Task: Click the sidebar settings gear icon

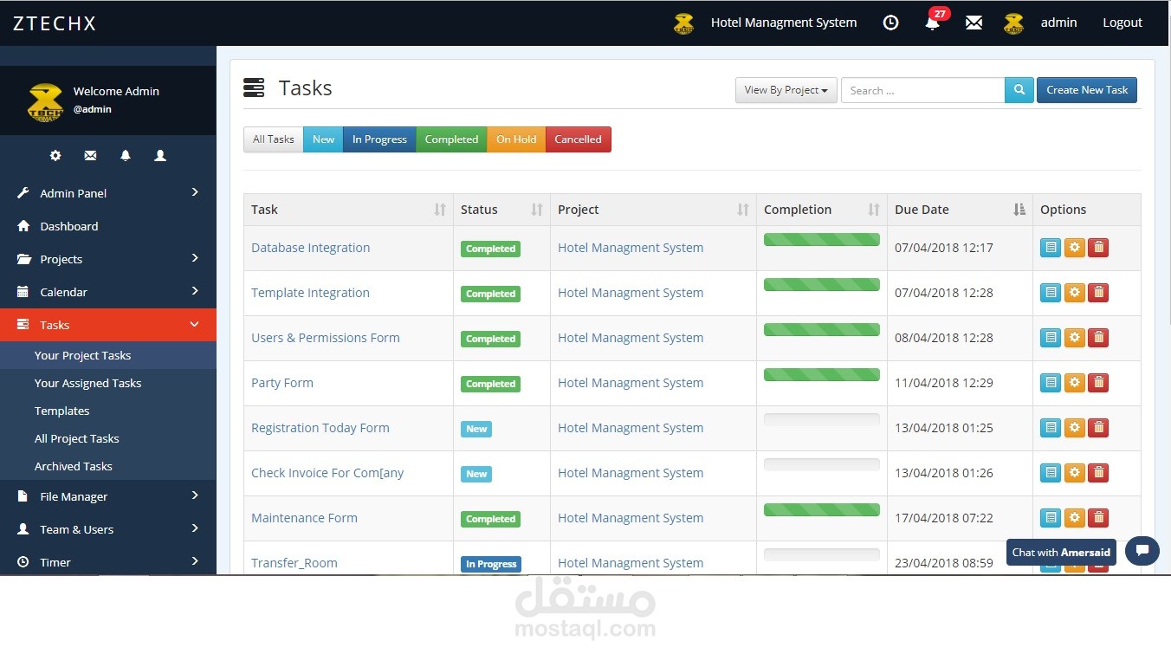Action: 55,156
